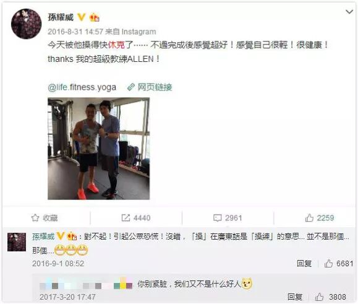Click the repost icon showing 4440
The height and width of the screenshot is (304, 358).
[x=136, y=218]
